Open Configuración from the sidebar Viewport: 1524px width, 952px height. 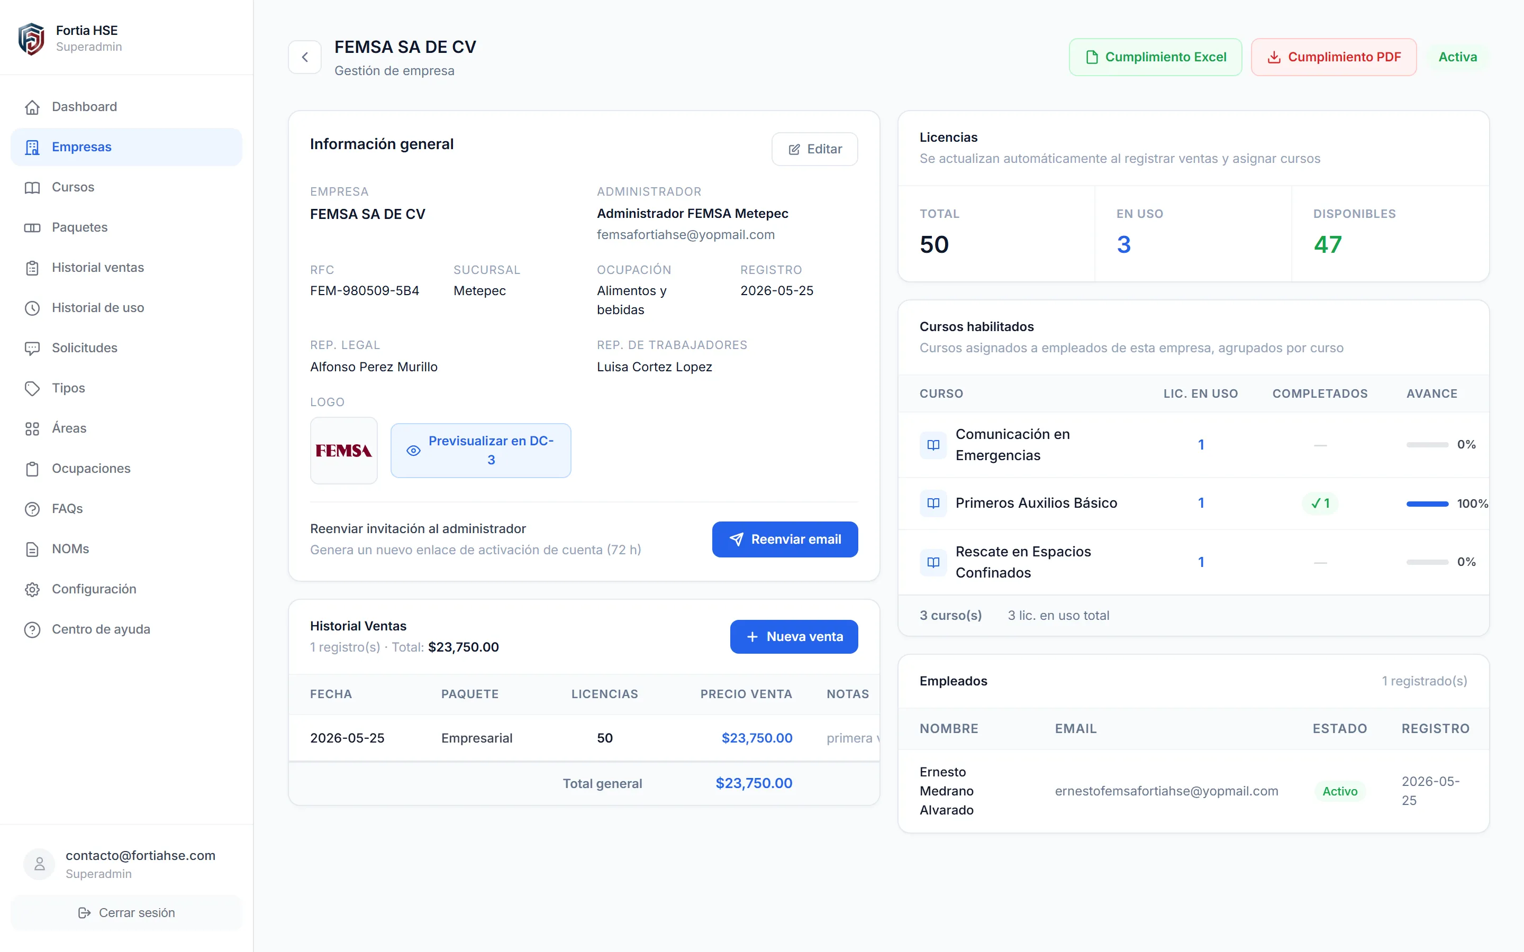[x=126, y=589]
